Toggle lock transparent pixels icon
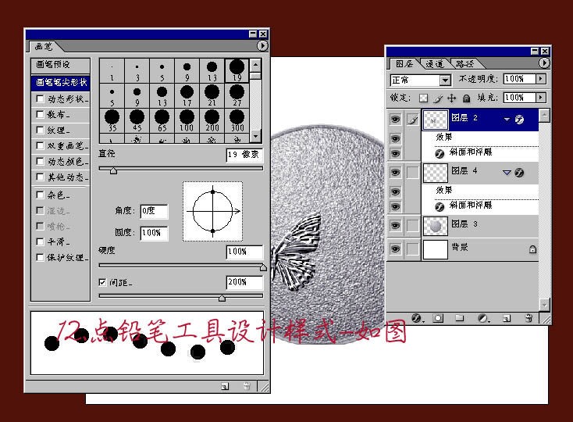This screenshot has height=422, width=573. point(423,98)
